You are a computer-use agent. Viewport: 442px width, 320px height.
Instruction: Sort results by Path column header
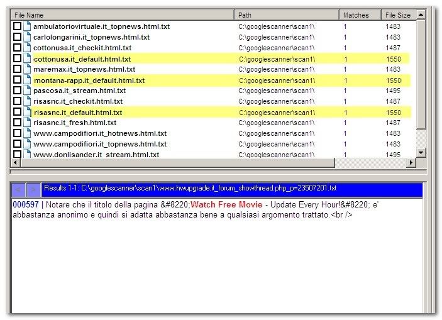click(286, 14)
